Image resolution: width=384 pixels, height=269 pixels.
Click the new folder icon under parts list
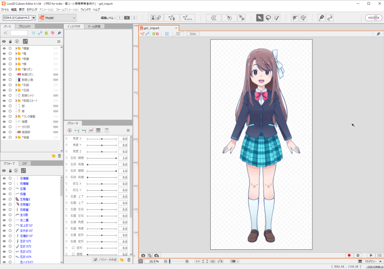(53, 156)
